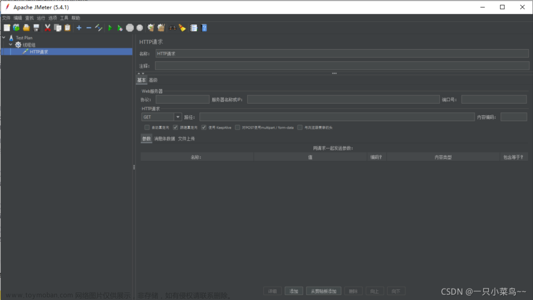Image resolution: width=533 pixels, height=300 pixels.
Task: Click the Reset search broom icon
Action: tap(182, 28)
